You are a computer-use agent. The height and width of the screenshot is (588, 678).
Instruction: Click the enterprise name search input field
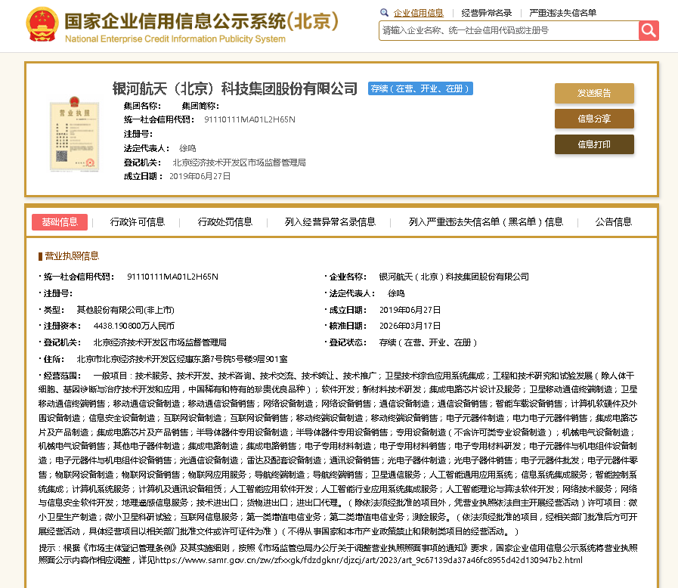(x=508, y=30)
